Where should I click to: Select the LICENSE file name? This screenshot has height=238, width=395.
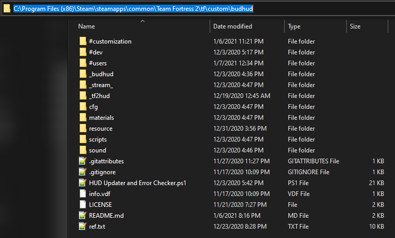[x=100, y=205]
